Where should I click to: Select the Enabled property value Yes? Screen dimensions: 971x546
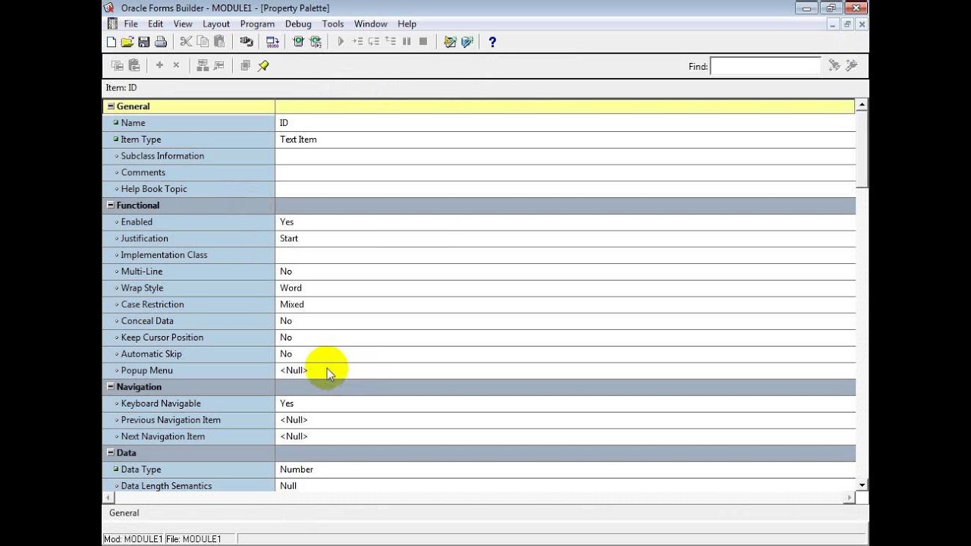pyautogui.click(x=287, y=222)
